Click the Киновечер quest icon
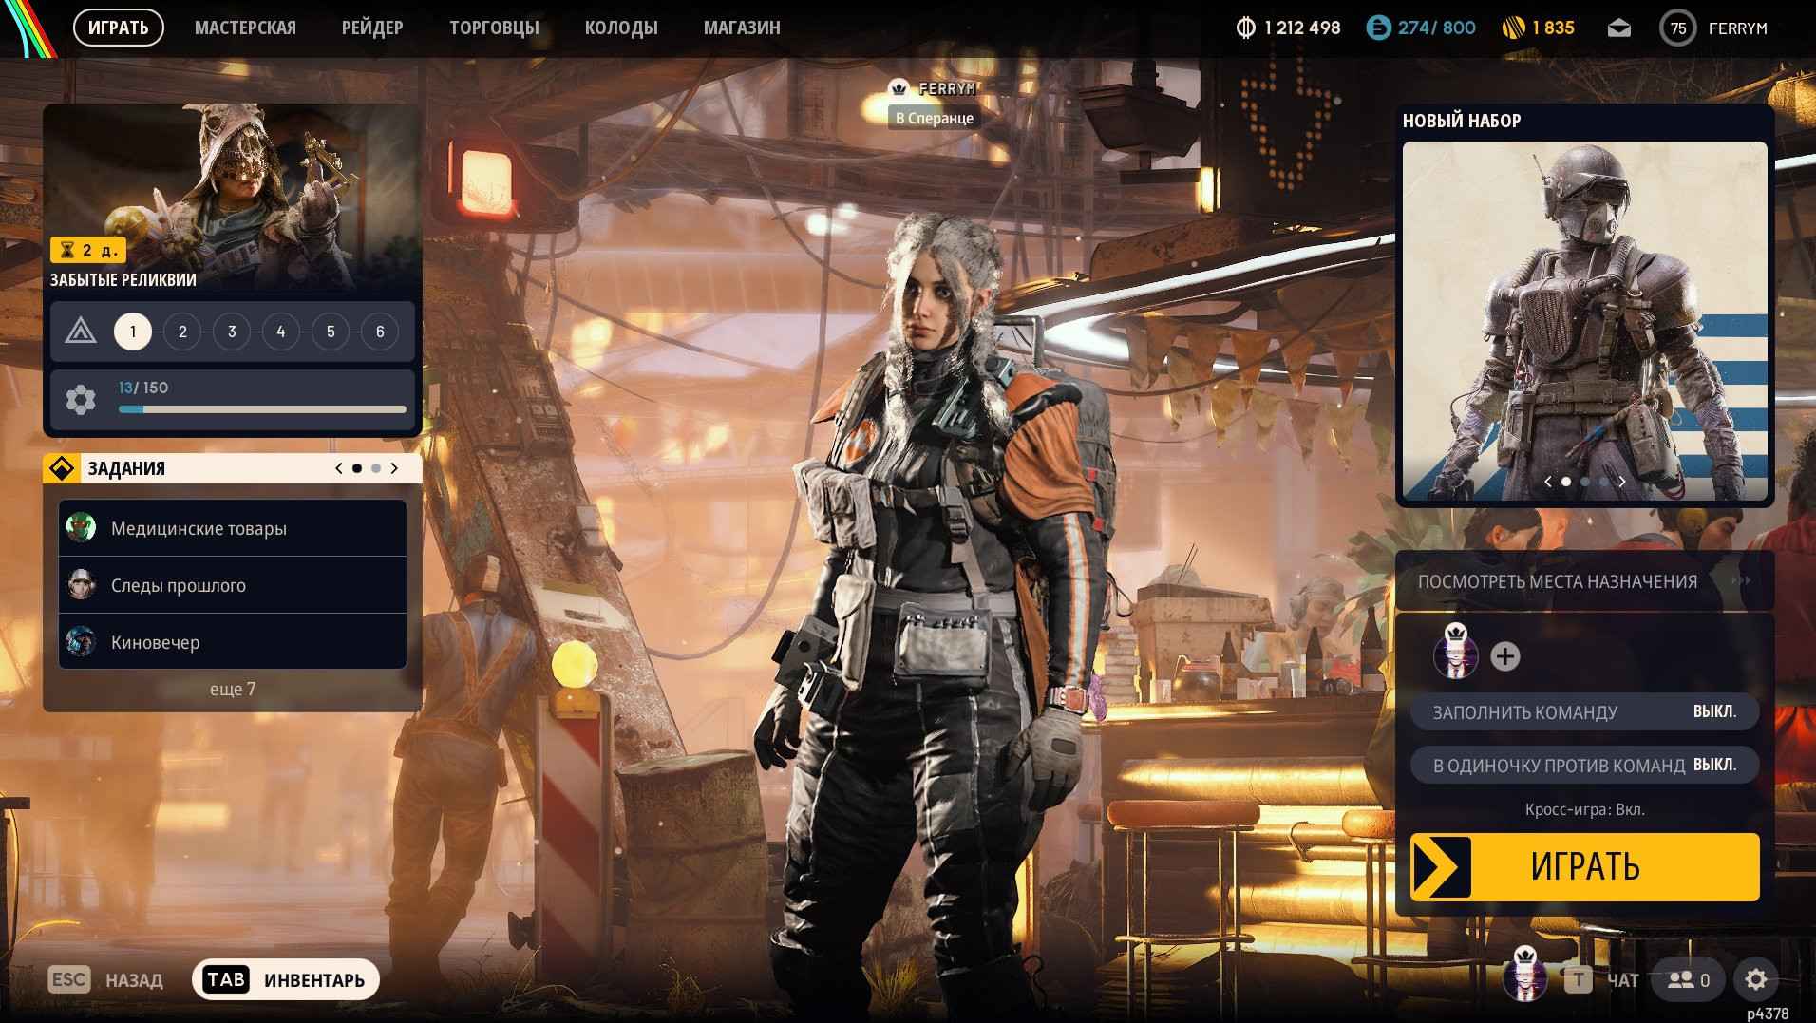Viewport: 1816px width, 1023px height. [x=81, y=641]
